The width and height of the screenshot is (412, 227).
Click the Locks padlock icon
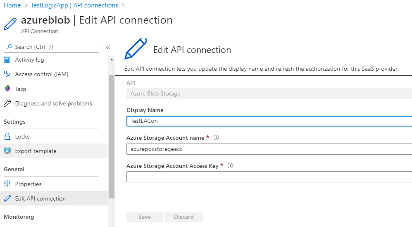7,136
